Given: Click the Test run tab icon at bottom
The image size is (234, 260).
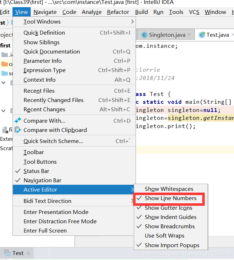Looking at the screenshot, I should pos(7,253).
